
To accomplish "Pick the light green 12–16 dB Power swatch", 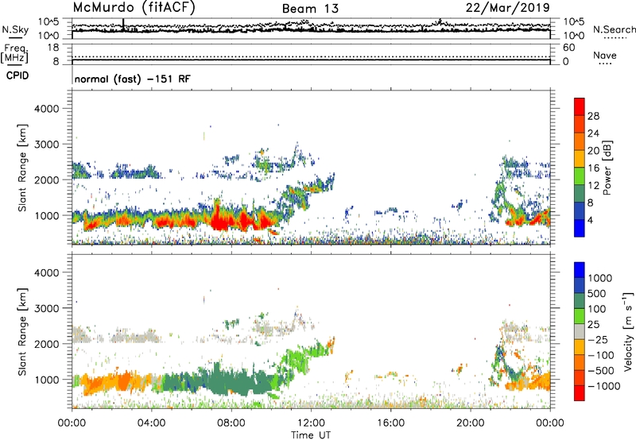I will point(580,176).
